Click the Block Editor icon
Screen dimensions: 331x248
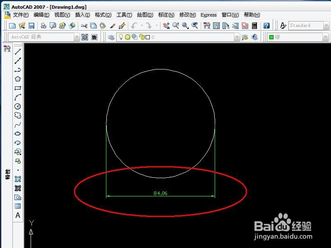pyautogui.click(x=122, y=26)
